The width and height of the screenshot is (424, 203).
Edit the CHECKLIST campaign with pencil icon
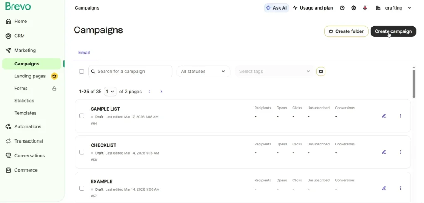(x=384, y=152)
